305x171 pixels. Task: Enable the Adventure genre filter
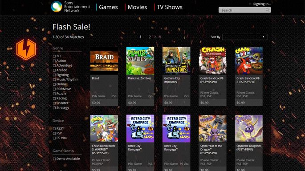[x=54, y=66]
